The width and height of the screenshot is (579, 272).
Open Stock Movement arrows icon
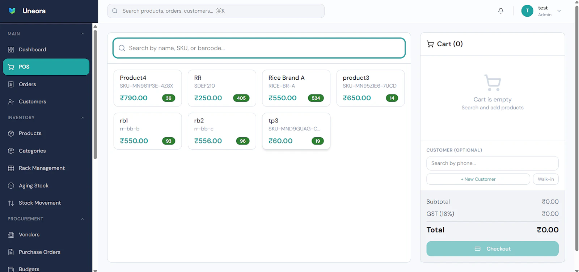pos(11,203)
